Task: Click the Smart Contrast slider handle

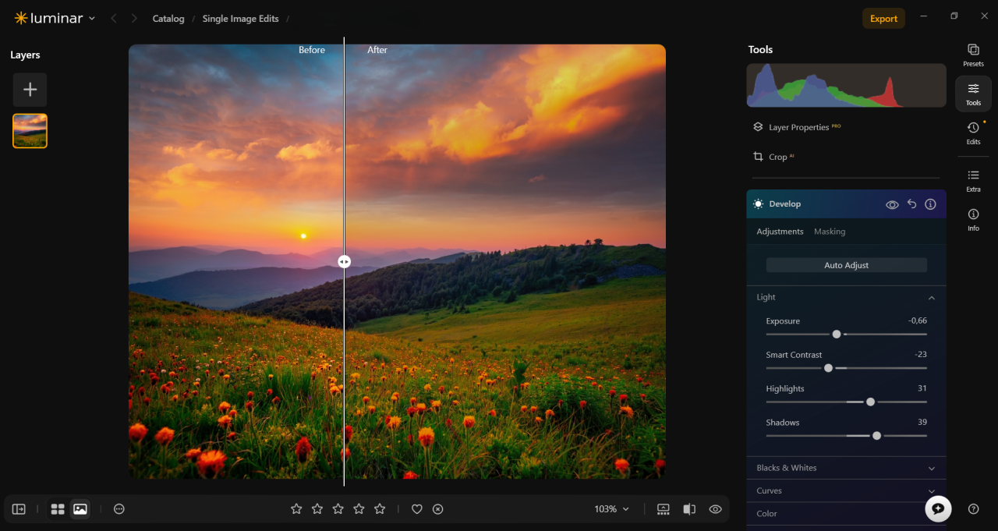Action: pyautogui.click(x=829, y=368)
